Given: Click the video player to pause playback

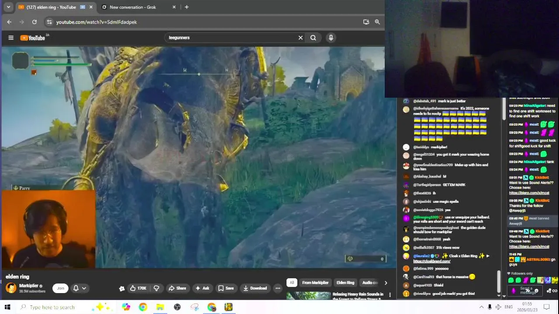Looking at the screenshot, I should (x=199, y=157).
